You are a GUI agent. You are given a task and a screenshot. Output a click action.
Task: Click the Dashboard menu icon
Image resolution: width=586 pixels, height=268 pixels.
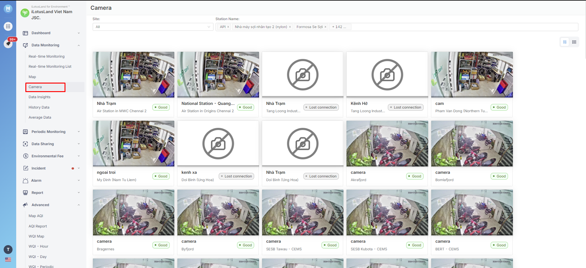tap(25, 33)
